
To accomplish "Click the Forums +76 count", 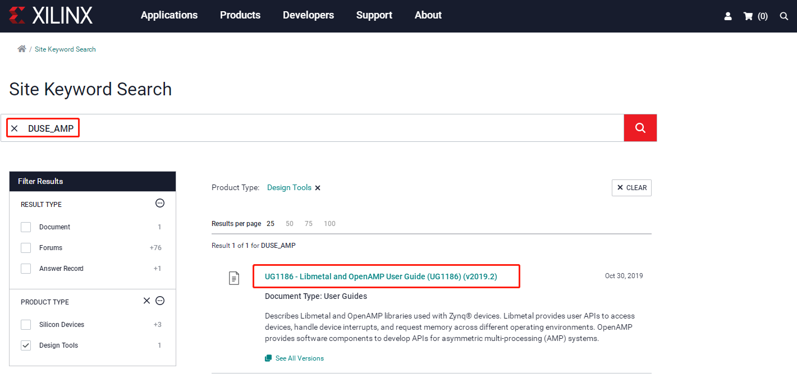I will (155, 248).
